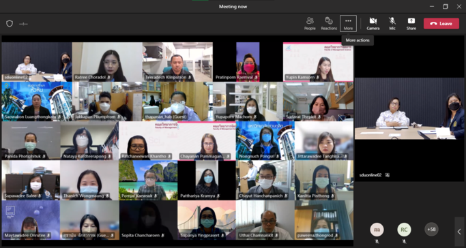Click the Meeting now window title
Image resolution: width=466 pixels, height=248 pixels.
click(233, 7)
